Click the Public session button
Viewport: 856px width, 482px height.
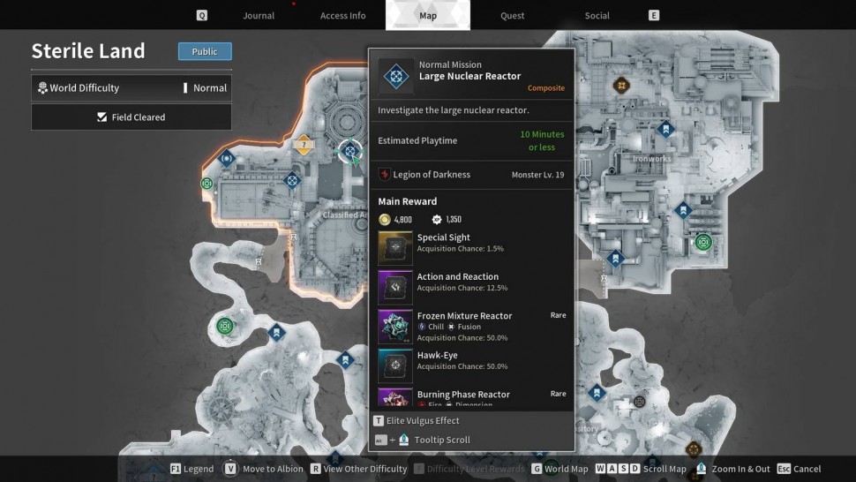205,52
